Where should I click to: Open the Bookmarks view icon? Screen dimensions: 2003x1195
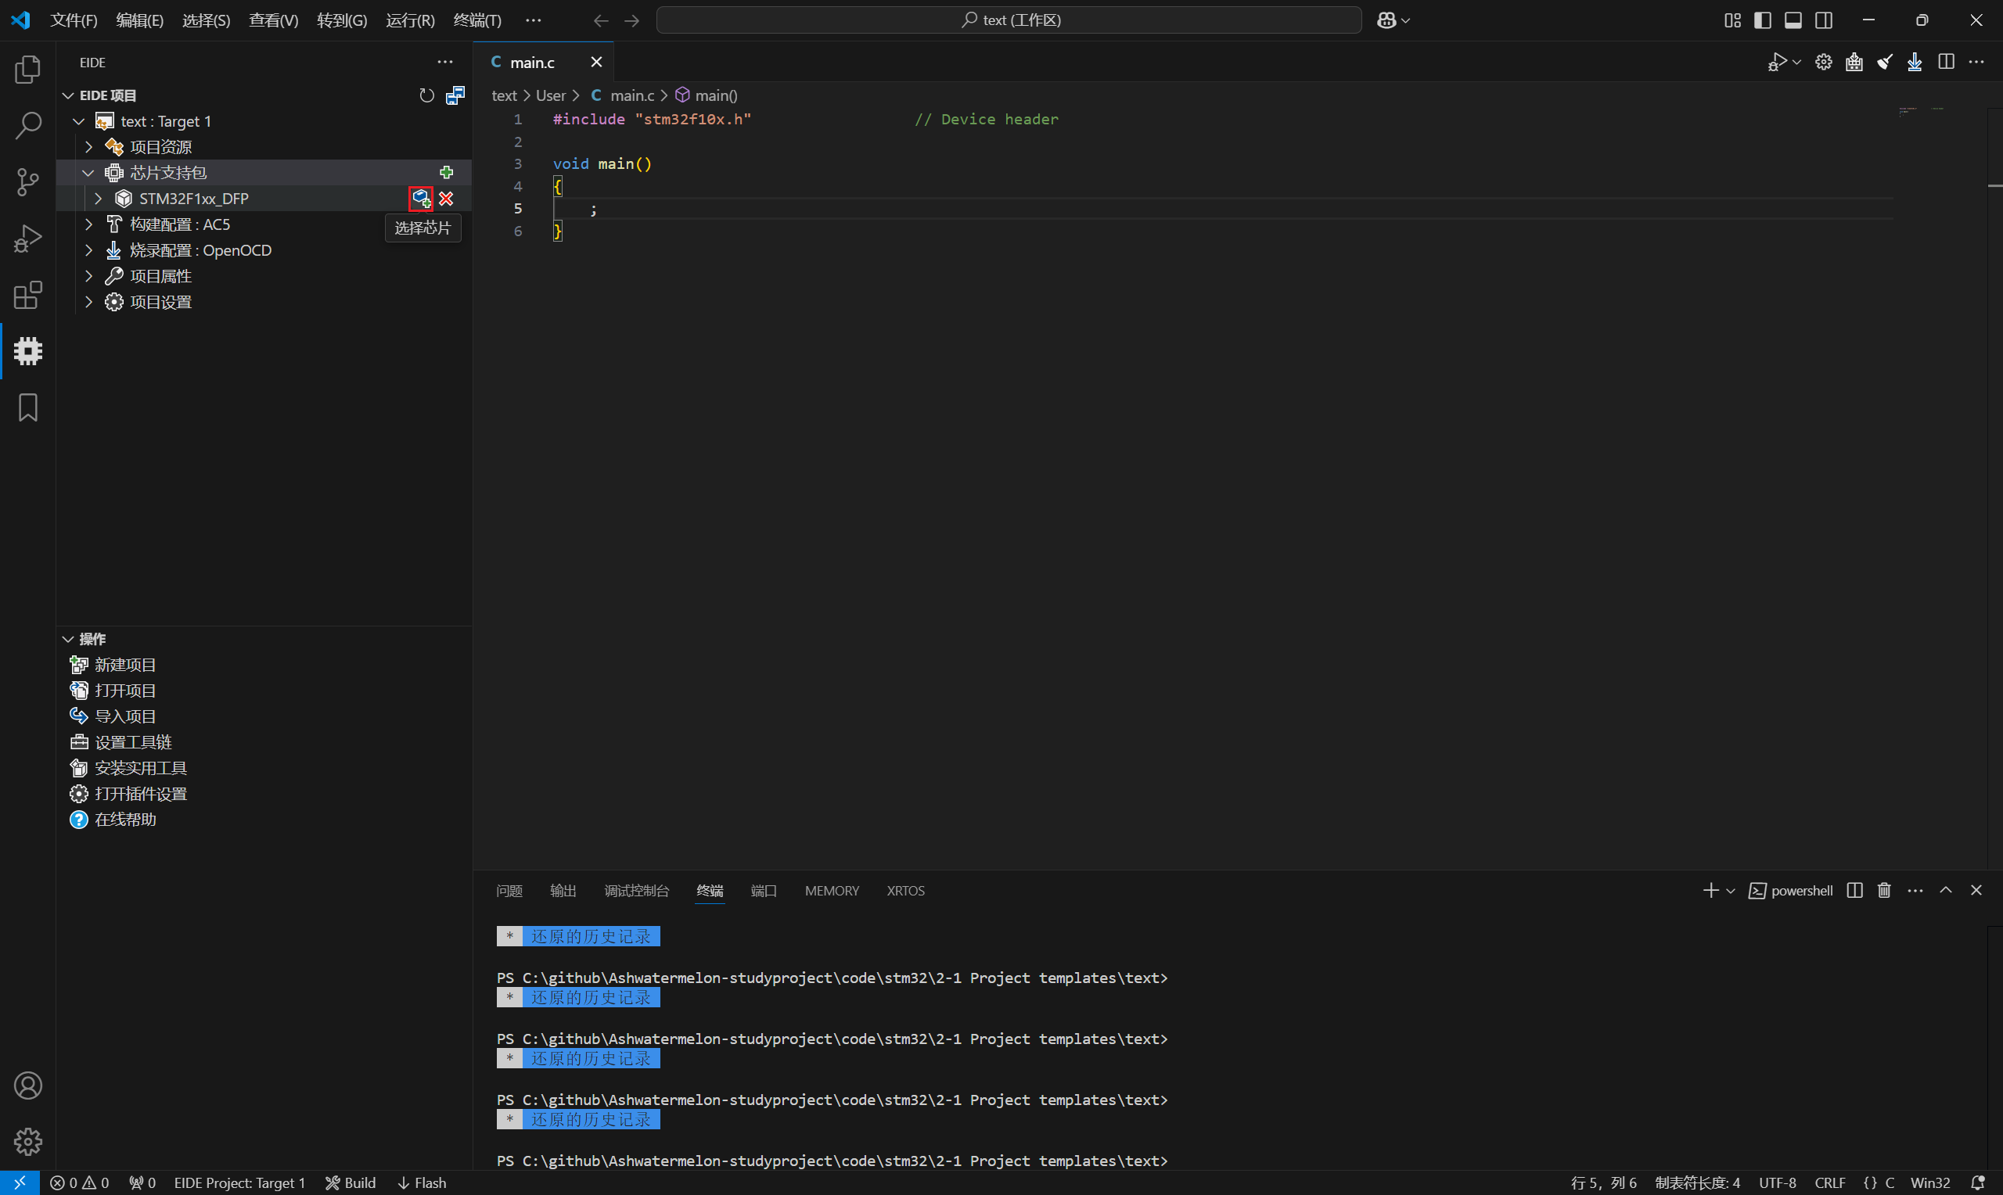tap(28, 407)
